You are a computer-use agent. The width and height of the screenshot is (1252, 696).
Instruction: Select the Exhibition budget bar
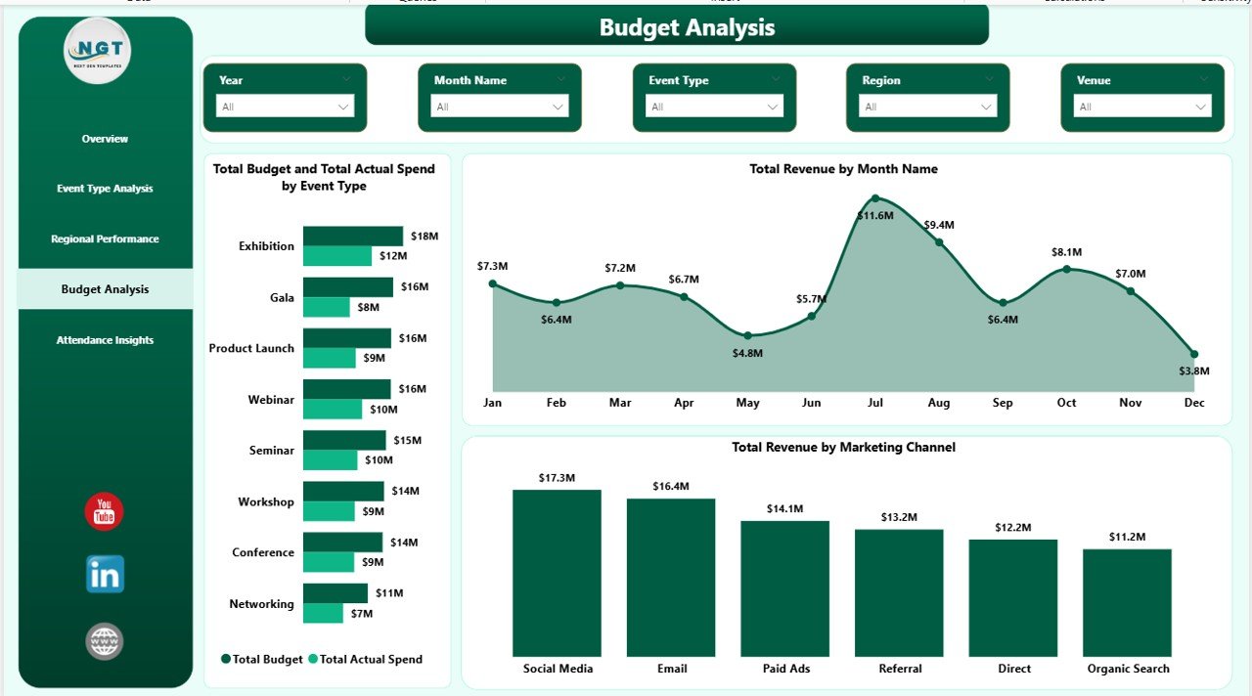point(352,235)
